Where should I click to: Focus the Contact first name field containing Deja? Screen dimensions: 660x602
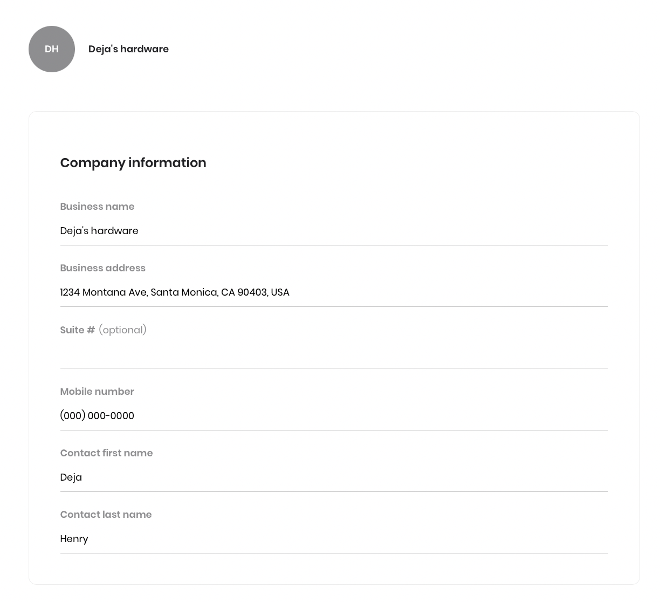[x=334, y=477]
